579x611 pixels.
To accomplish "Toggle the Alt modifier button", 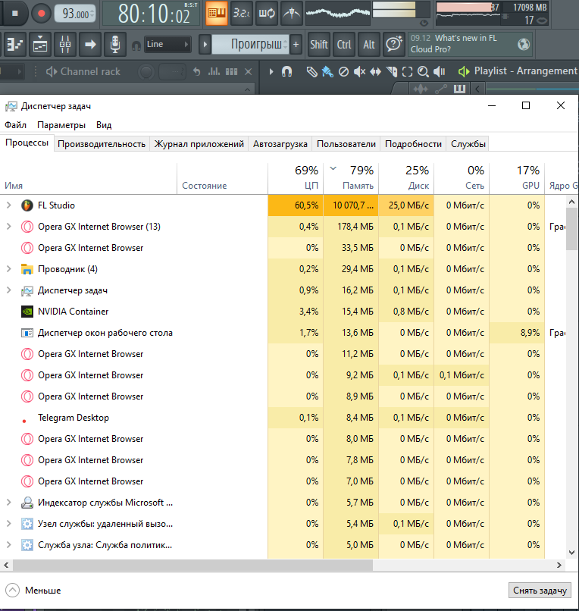I will point(368,45).
